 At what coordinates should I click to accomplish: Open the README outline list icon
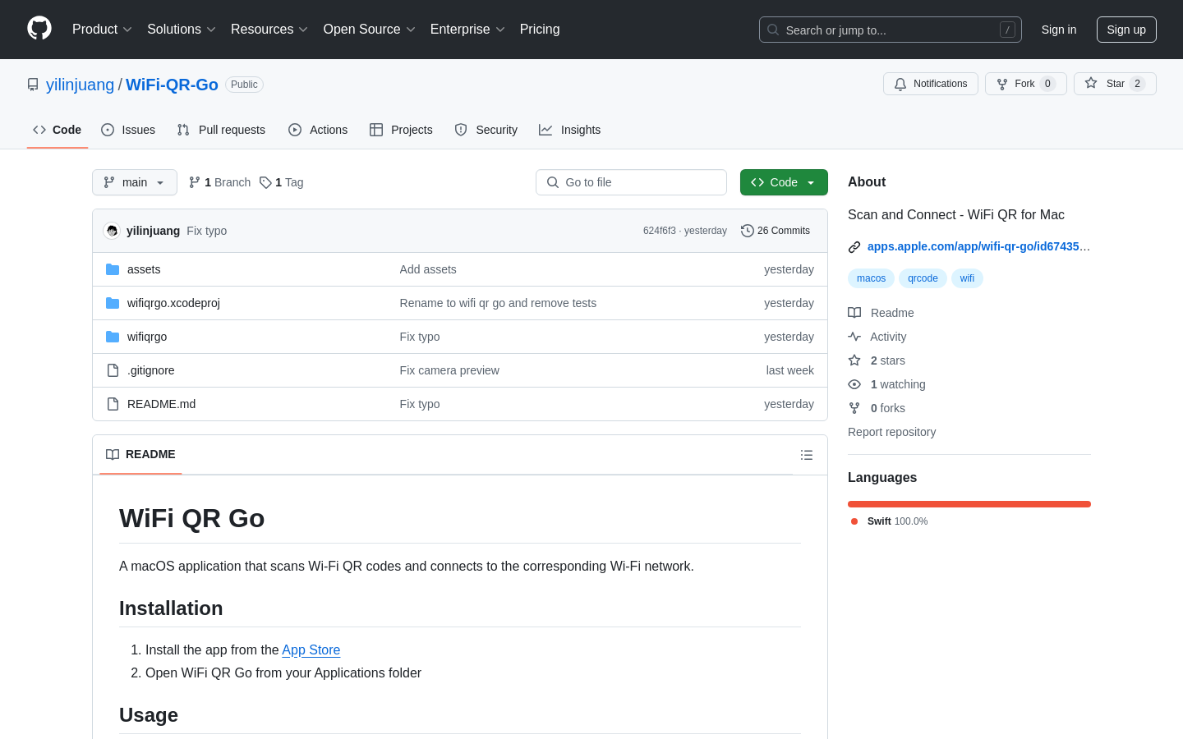(807, 455)
